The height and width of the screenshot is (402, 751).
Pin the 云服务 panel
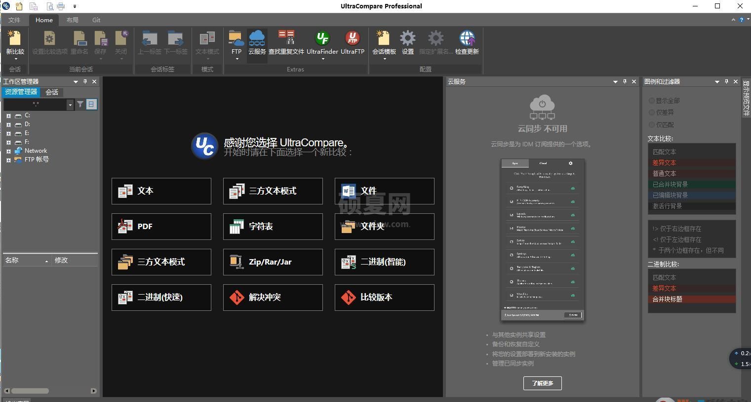(x=625, y=81)
